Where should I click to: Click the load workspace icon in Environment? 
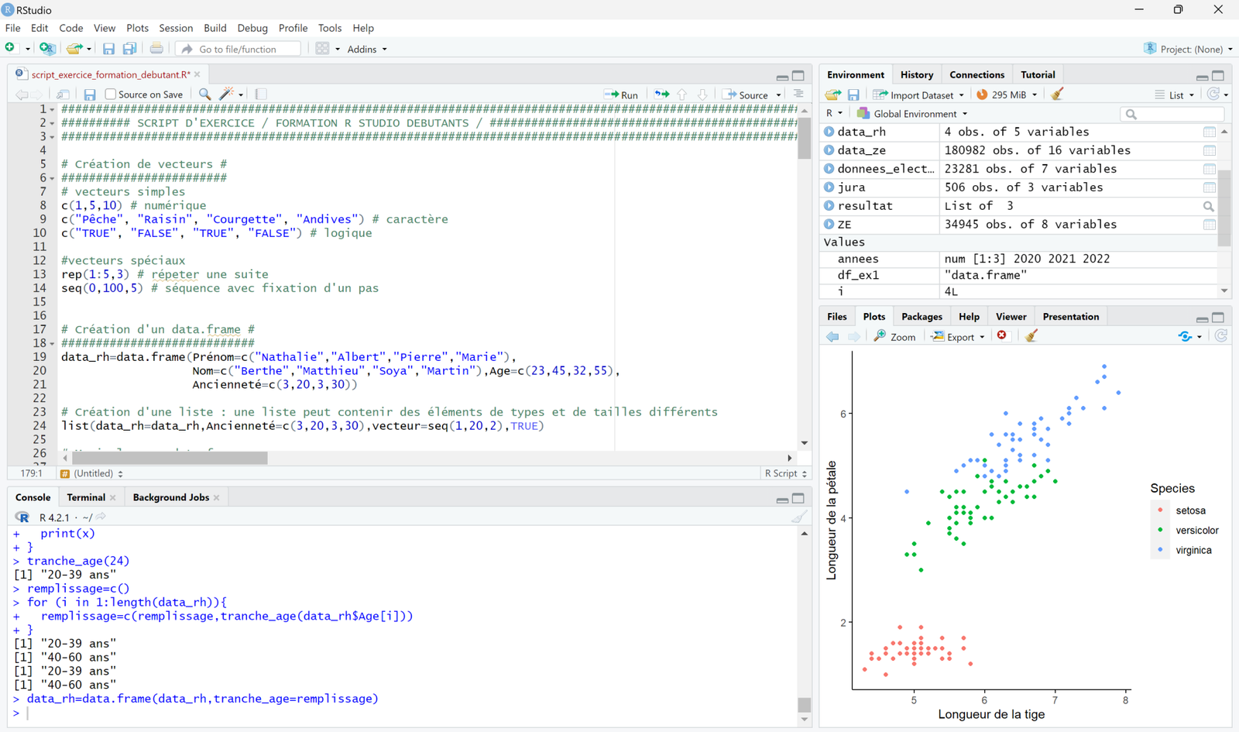[833, 95]
